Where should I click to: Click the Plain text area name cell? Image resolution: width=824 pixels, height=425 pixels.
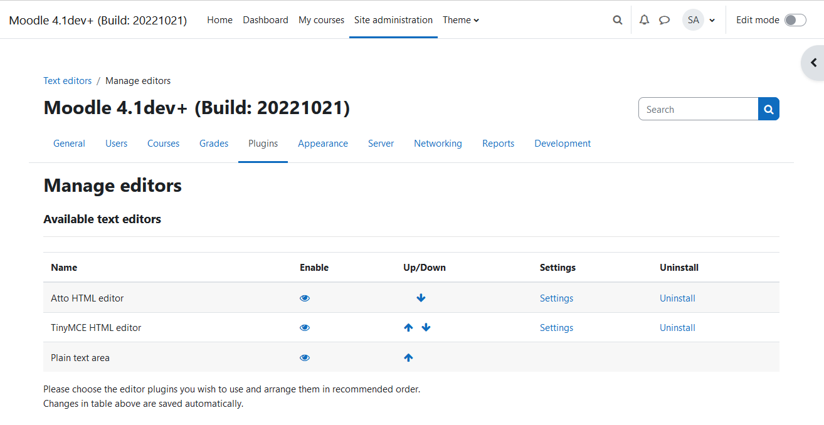(x=80, y=358)
